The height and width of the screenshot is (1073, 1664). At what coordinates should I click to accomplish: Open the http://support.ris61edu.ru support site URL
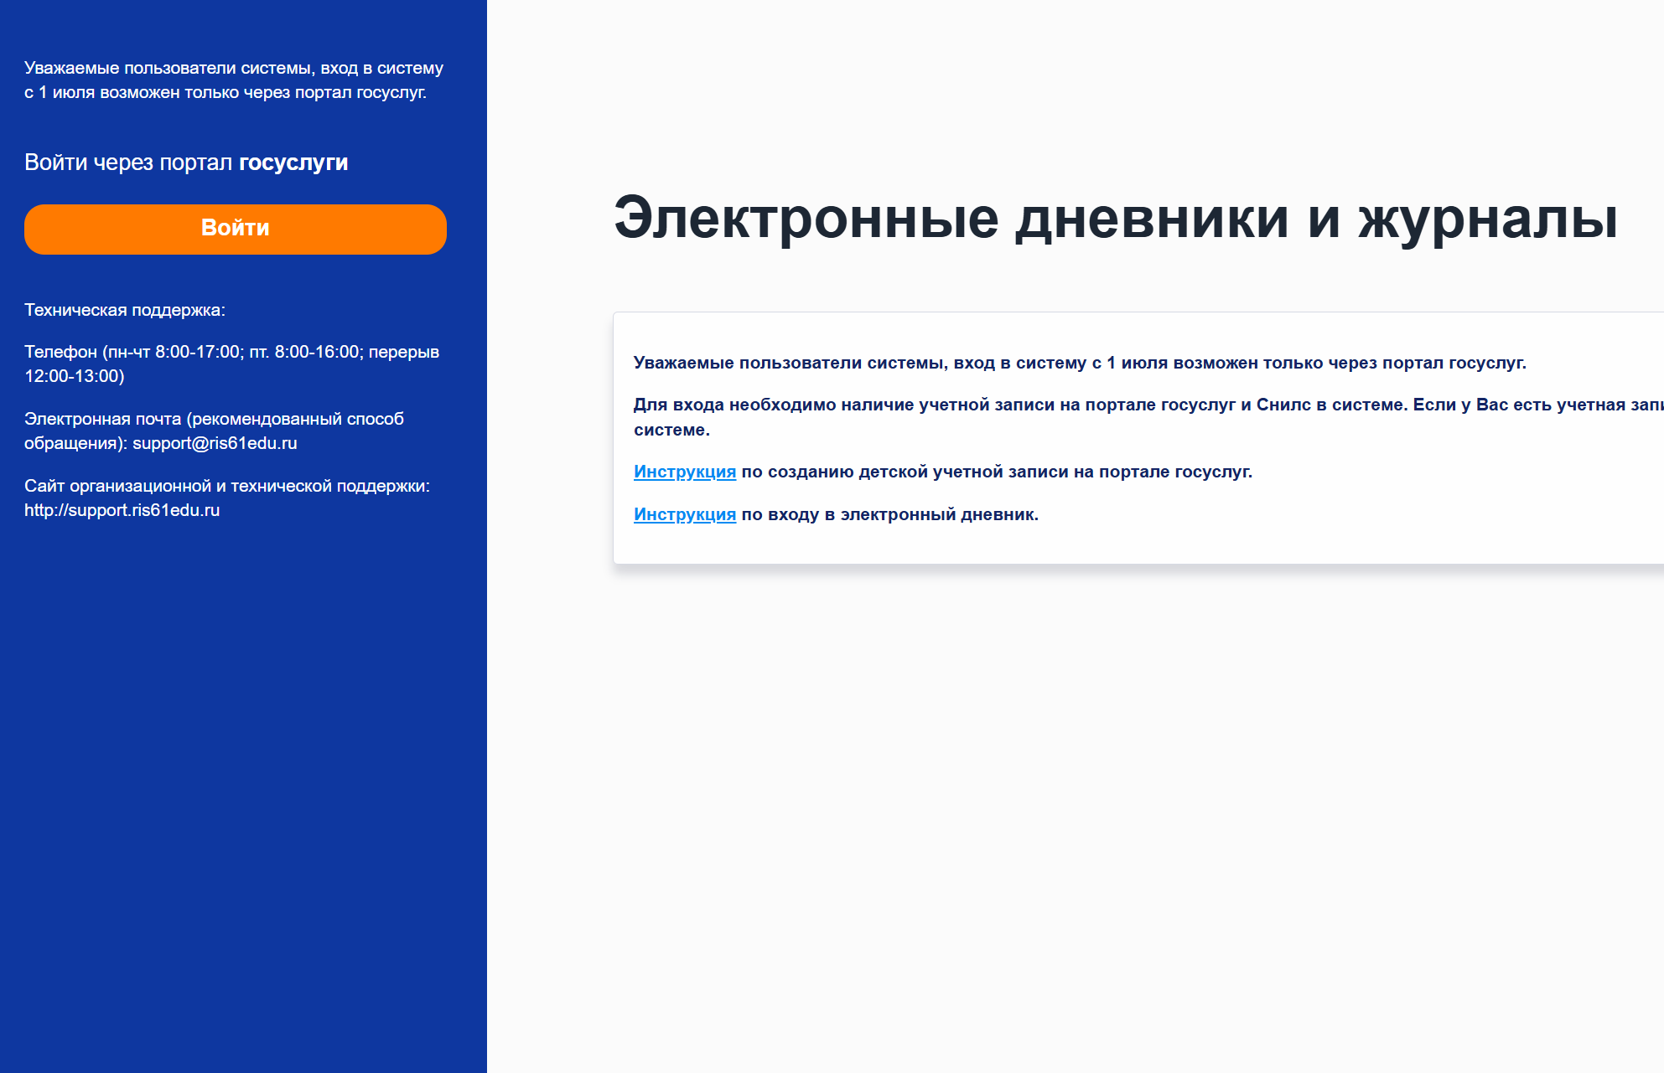[x=122, y=510]
